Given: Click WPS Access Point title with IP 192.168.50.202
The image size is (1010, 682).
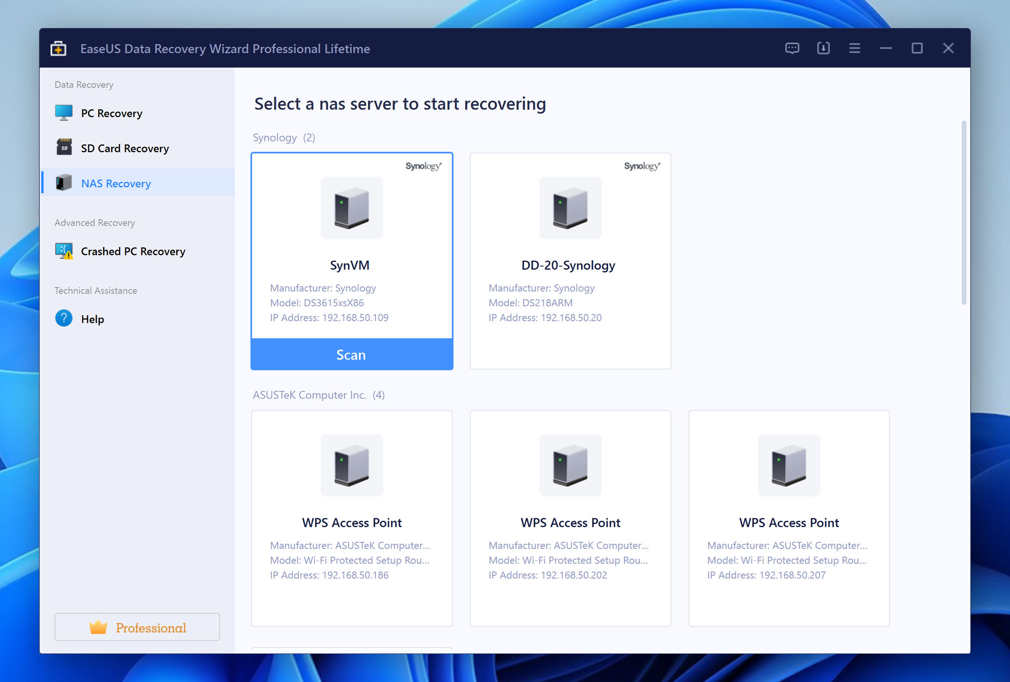Looking at the screenshot, I should click(570, 522).
